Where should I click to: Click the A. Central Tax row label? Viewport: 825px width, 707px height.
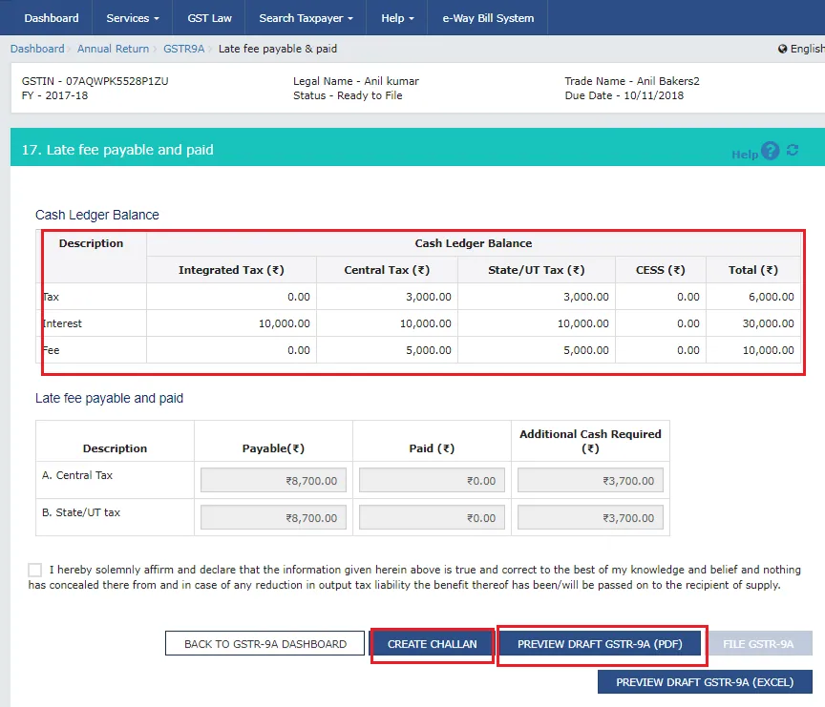(x=76, y=475)
